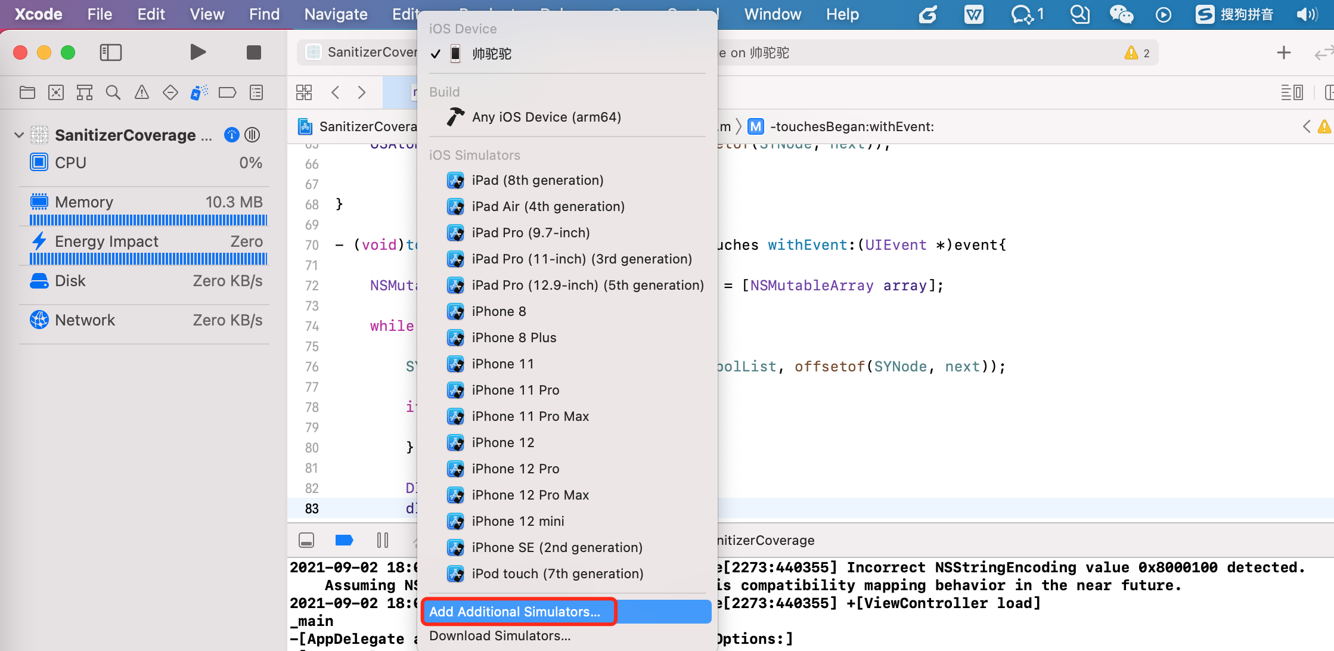The image size is (1334, 651).
Task: Select iPhone 12 Pro simulator
Action: (x=567, y=469)
